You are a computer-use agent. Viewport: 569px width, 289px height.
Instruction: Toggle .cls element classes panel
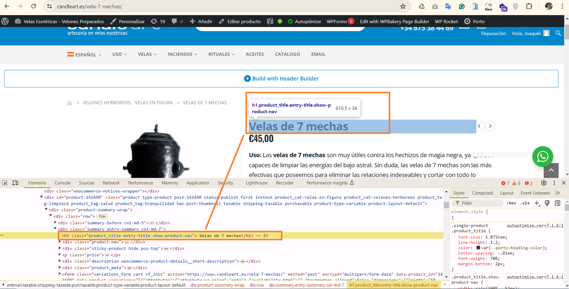pos(525,203)
